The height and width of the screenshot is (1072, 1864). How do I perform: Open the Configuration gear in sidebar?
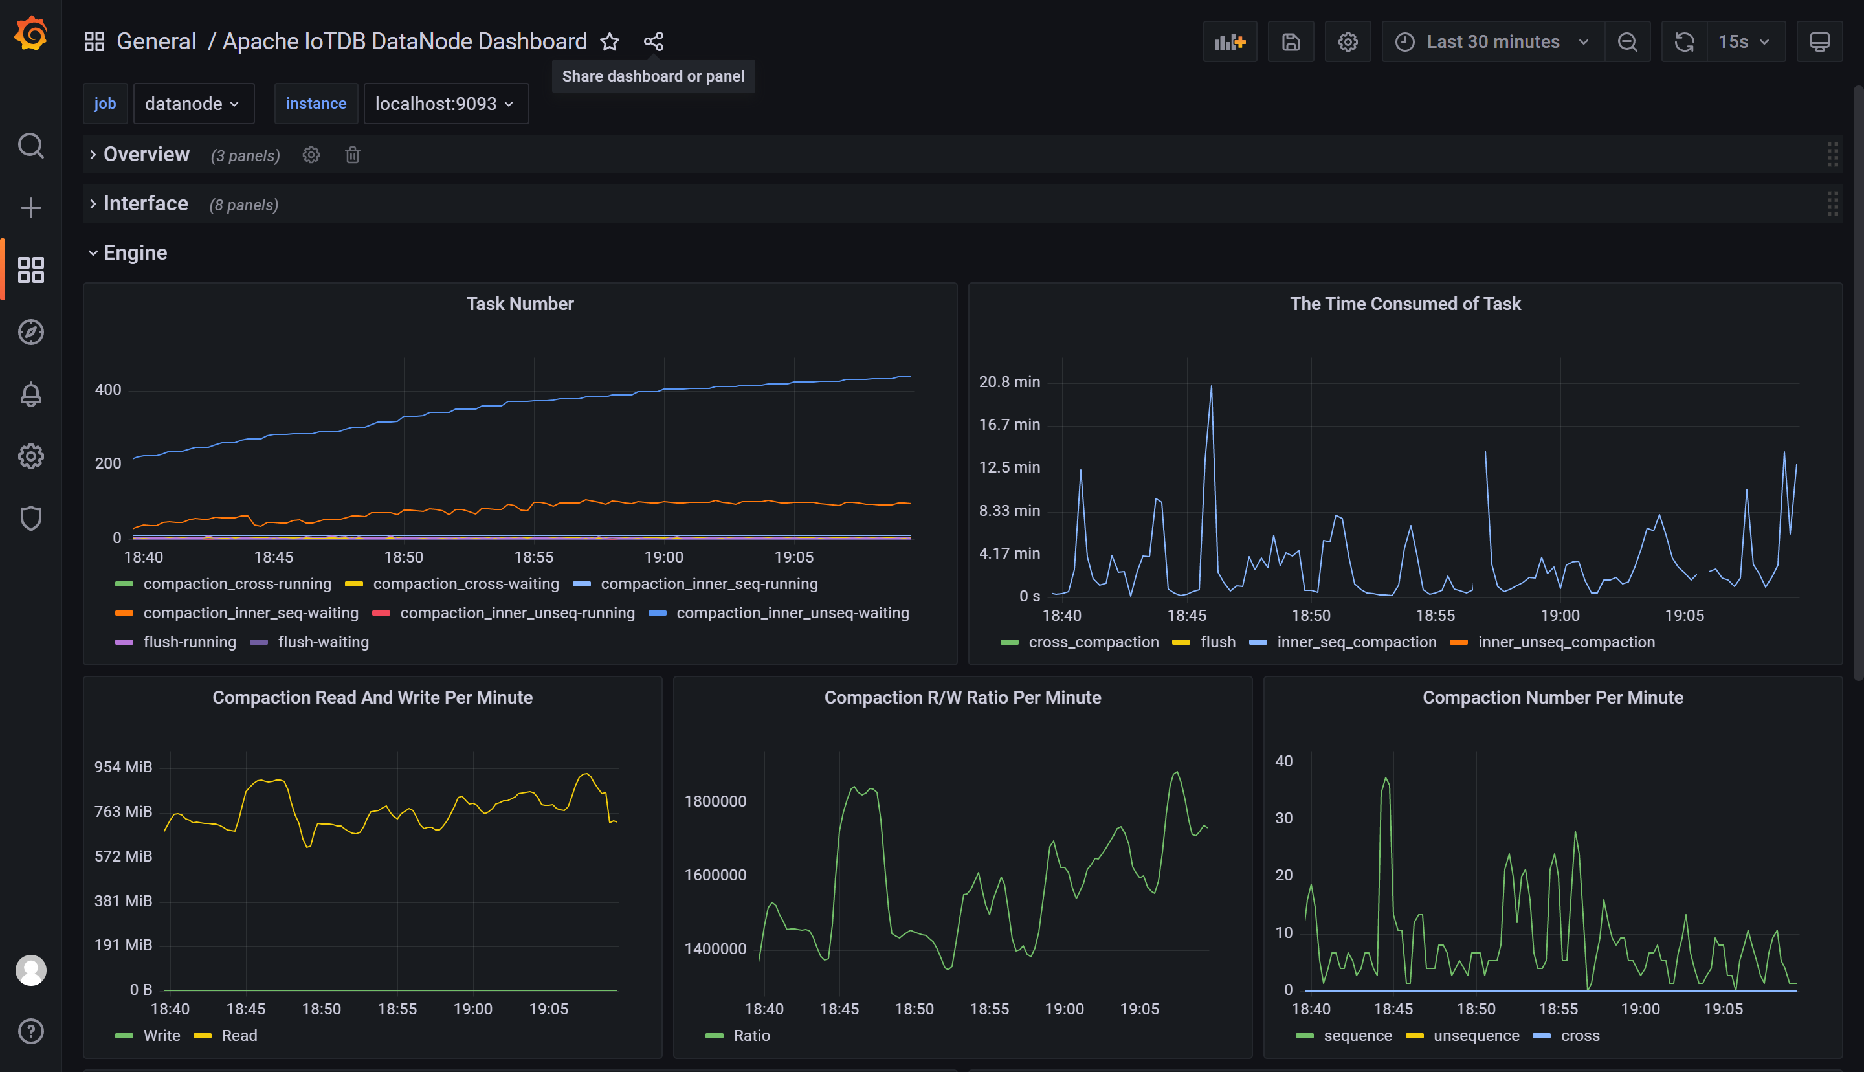point(31,456)
